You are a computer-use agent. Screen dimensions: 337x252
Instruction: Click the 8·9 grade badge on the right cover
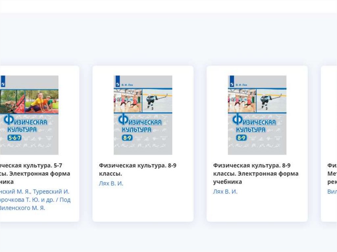(241, 138)
